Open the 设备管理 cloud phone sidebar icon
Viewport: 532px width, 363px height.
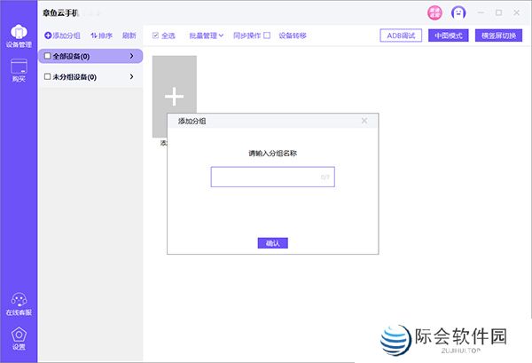coord(19,36)
